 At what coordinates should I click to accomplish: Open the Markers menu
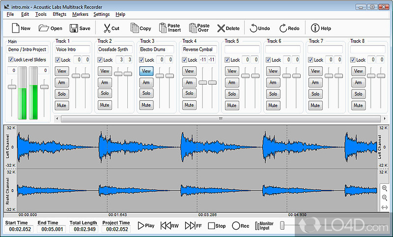point(80,14)
